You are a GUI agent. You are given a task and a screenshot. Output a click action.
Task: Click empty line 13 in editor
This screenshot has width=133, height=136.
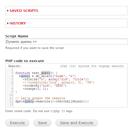click(70, 104)
